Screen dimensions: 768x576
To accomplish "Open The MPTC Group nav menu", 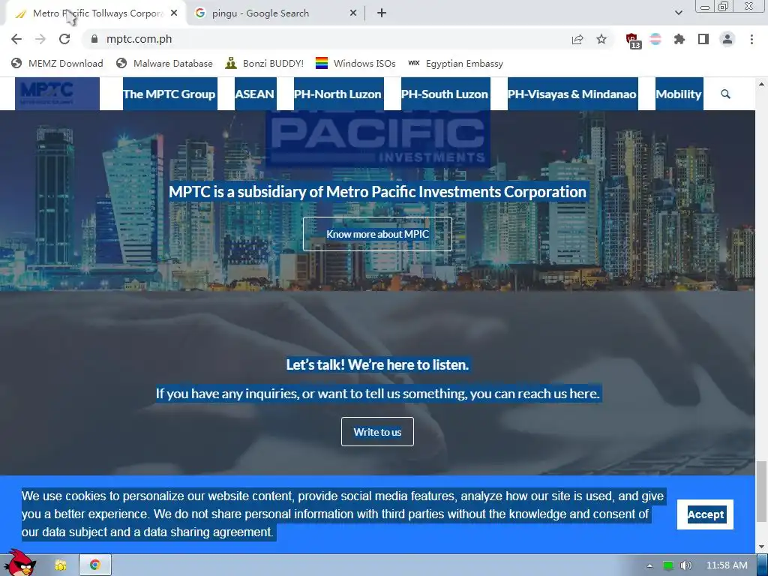I will coord(169,94).
